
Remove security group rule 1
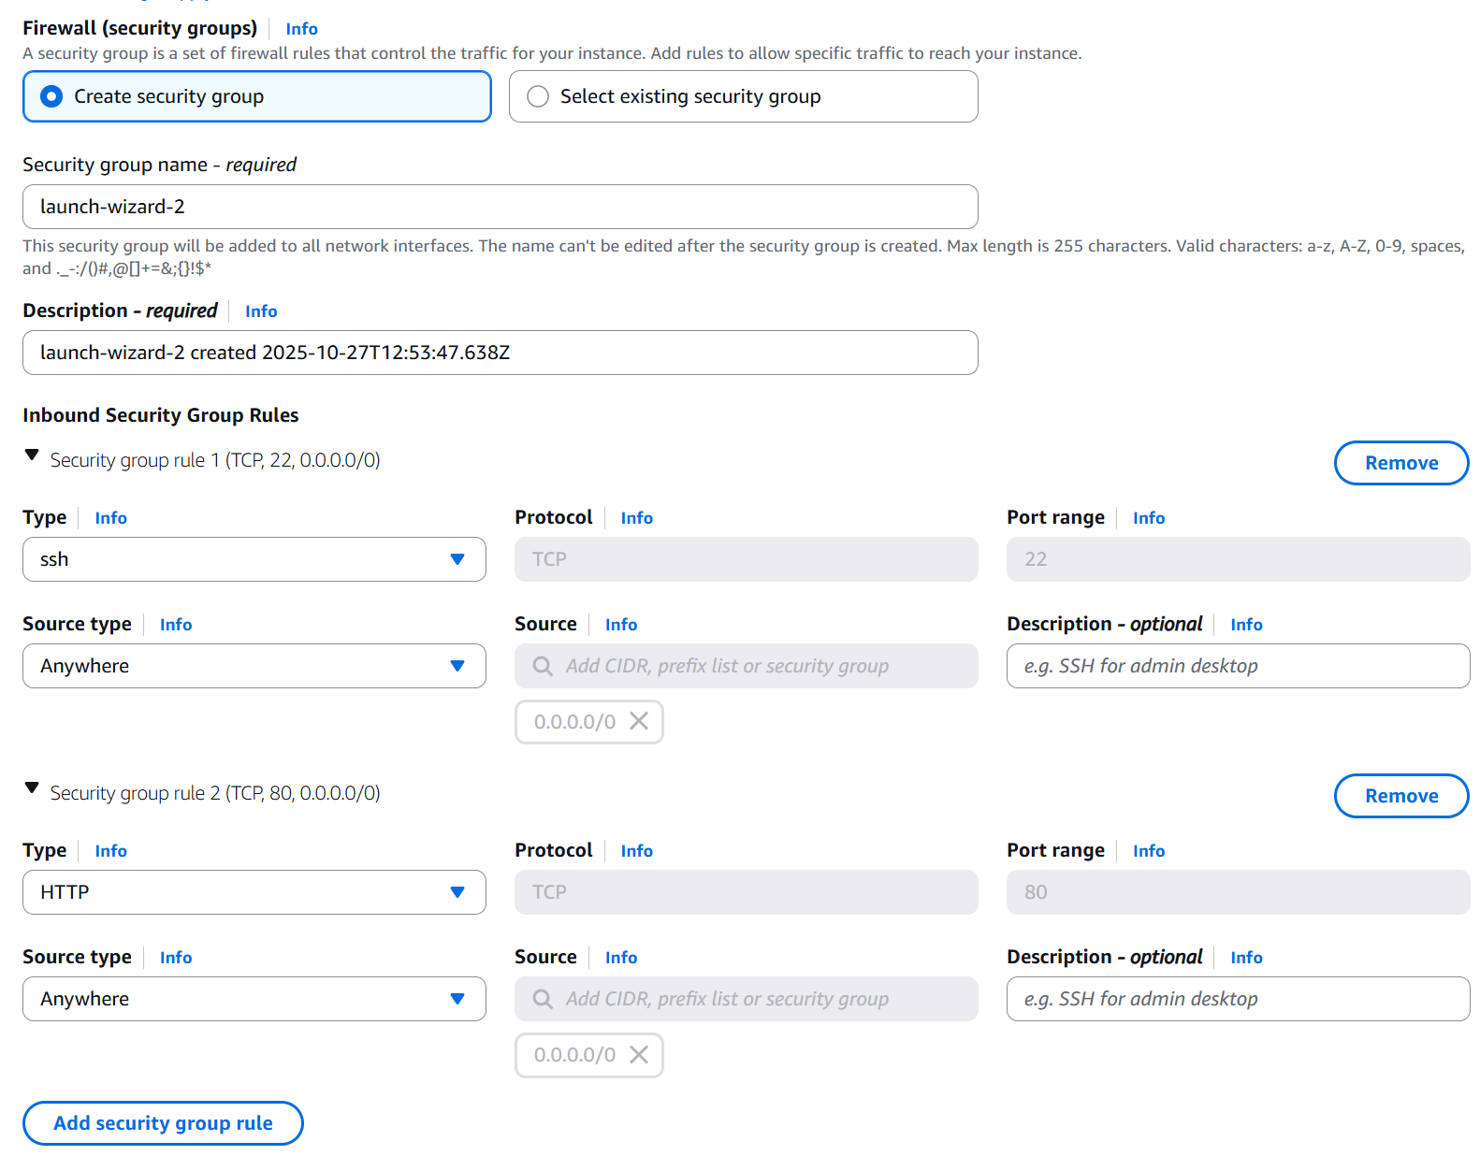(1400, 463)
